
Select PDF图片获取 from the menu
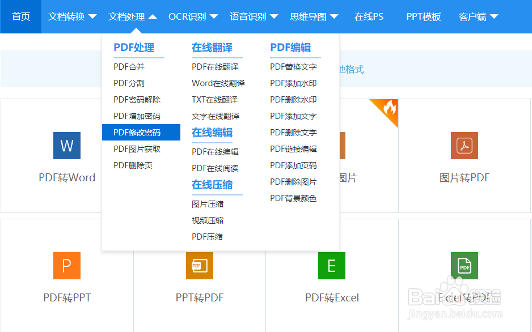pos(137,149)
